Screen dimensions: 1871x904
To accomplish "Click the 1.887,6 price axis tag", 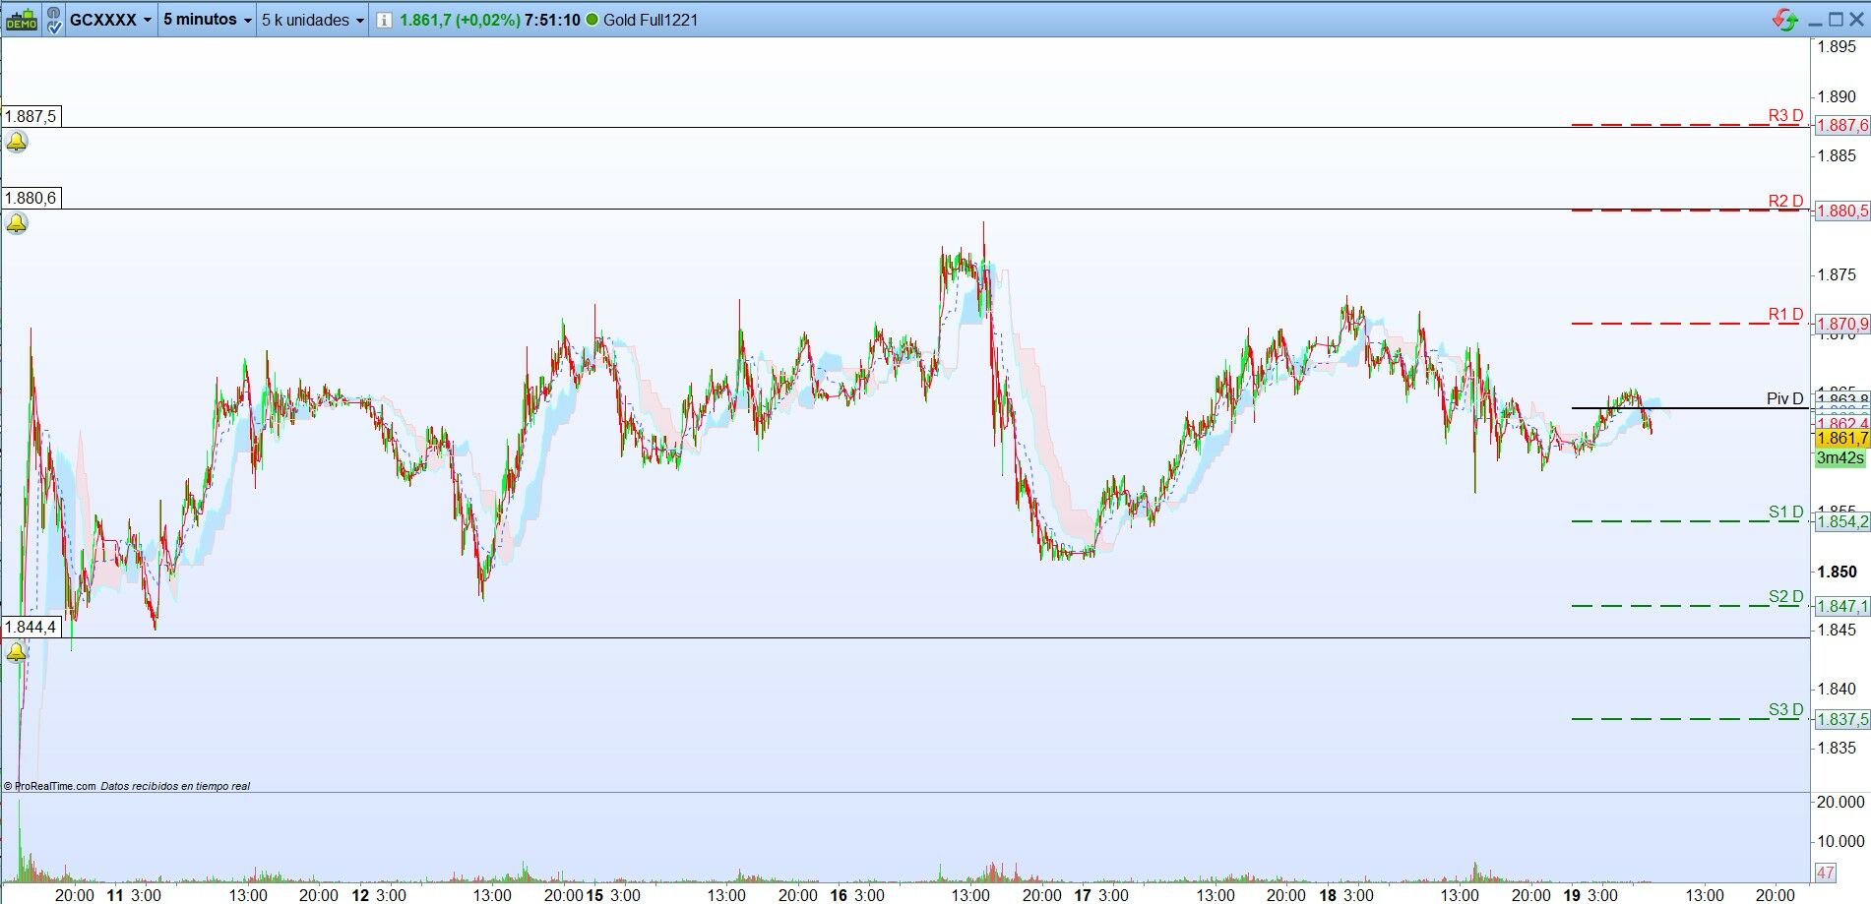I will click(1842, 125).
